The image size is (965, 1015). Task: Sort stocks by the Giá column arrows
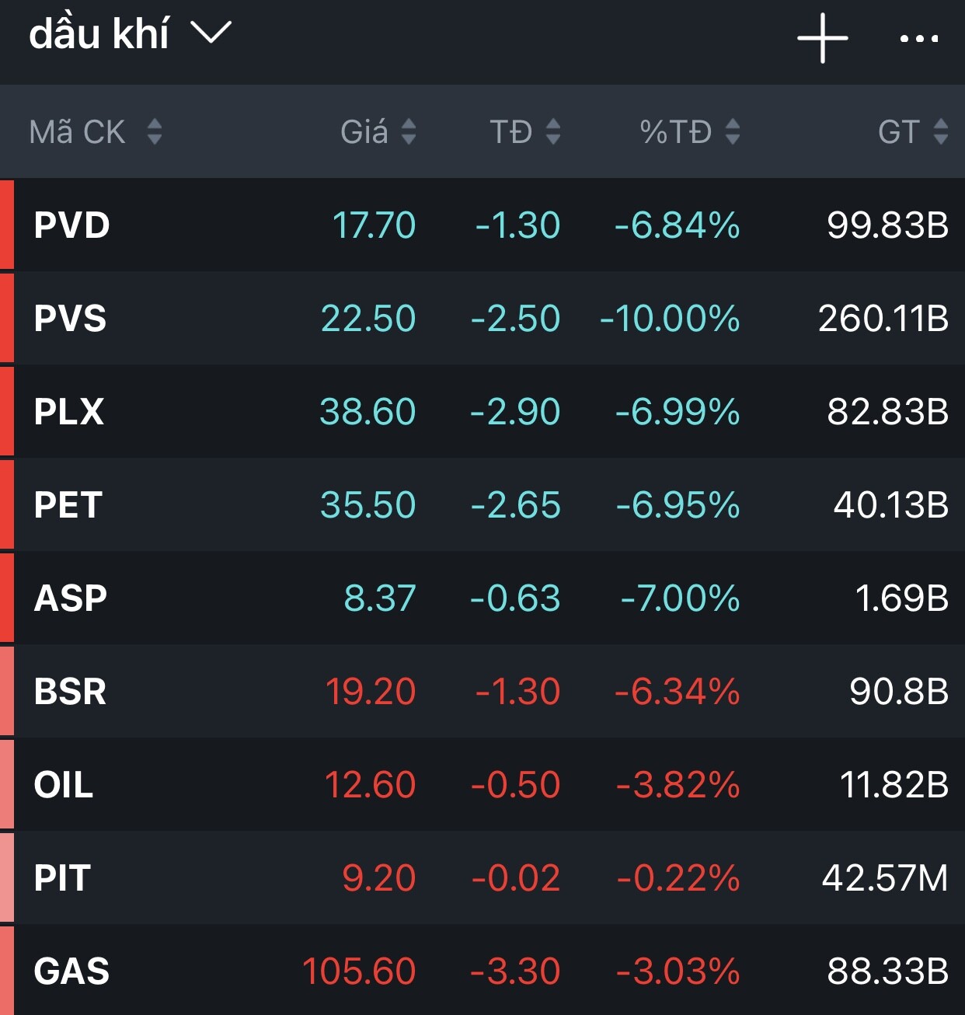pyautogui.click(x=409, y=131)
